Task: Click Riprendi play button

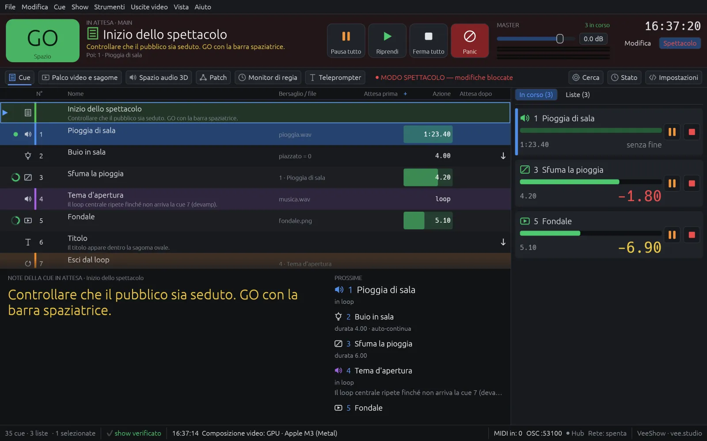Action: point(387,41)
